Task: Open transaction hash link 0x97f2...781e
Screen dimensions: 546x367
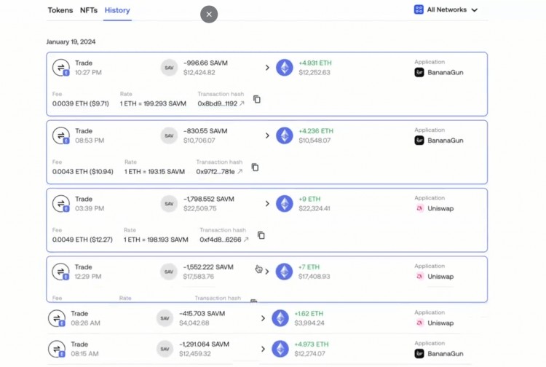Action: point(240,172)
